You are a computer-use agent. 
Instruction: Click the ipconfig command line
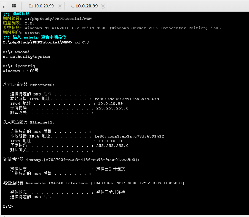(x=19, y=66)
